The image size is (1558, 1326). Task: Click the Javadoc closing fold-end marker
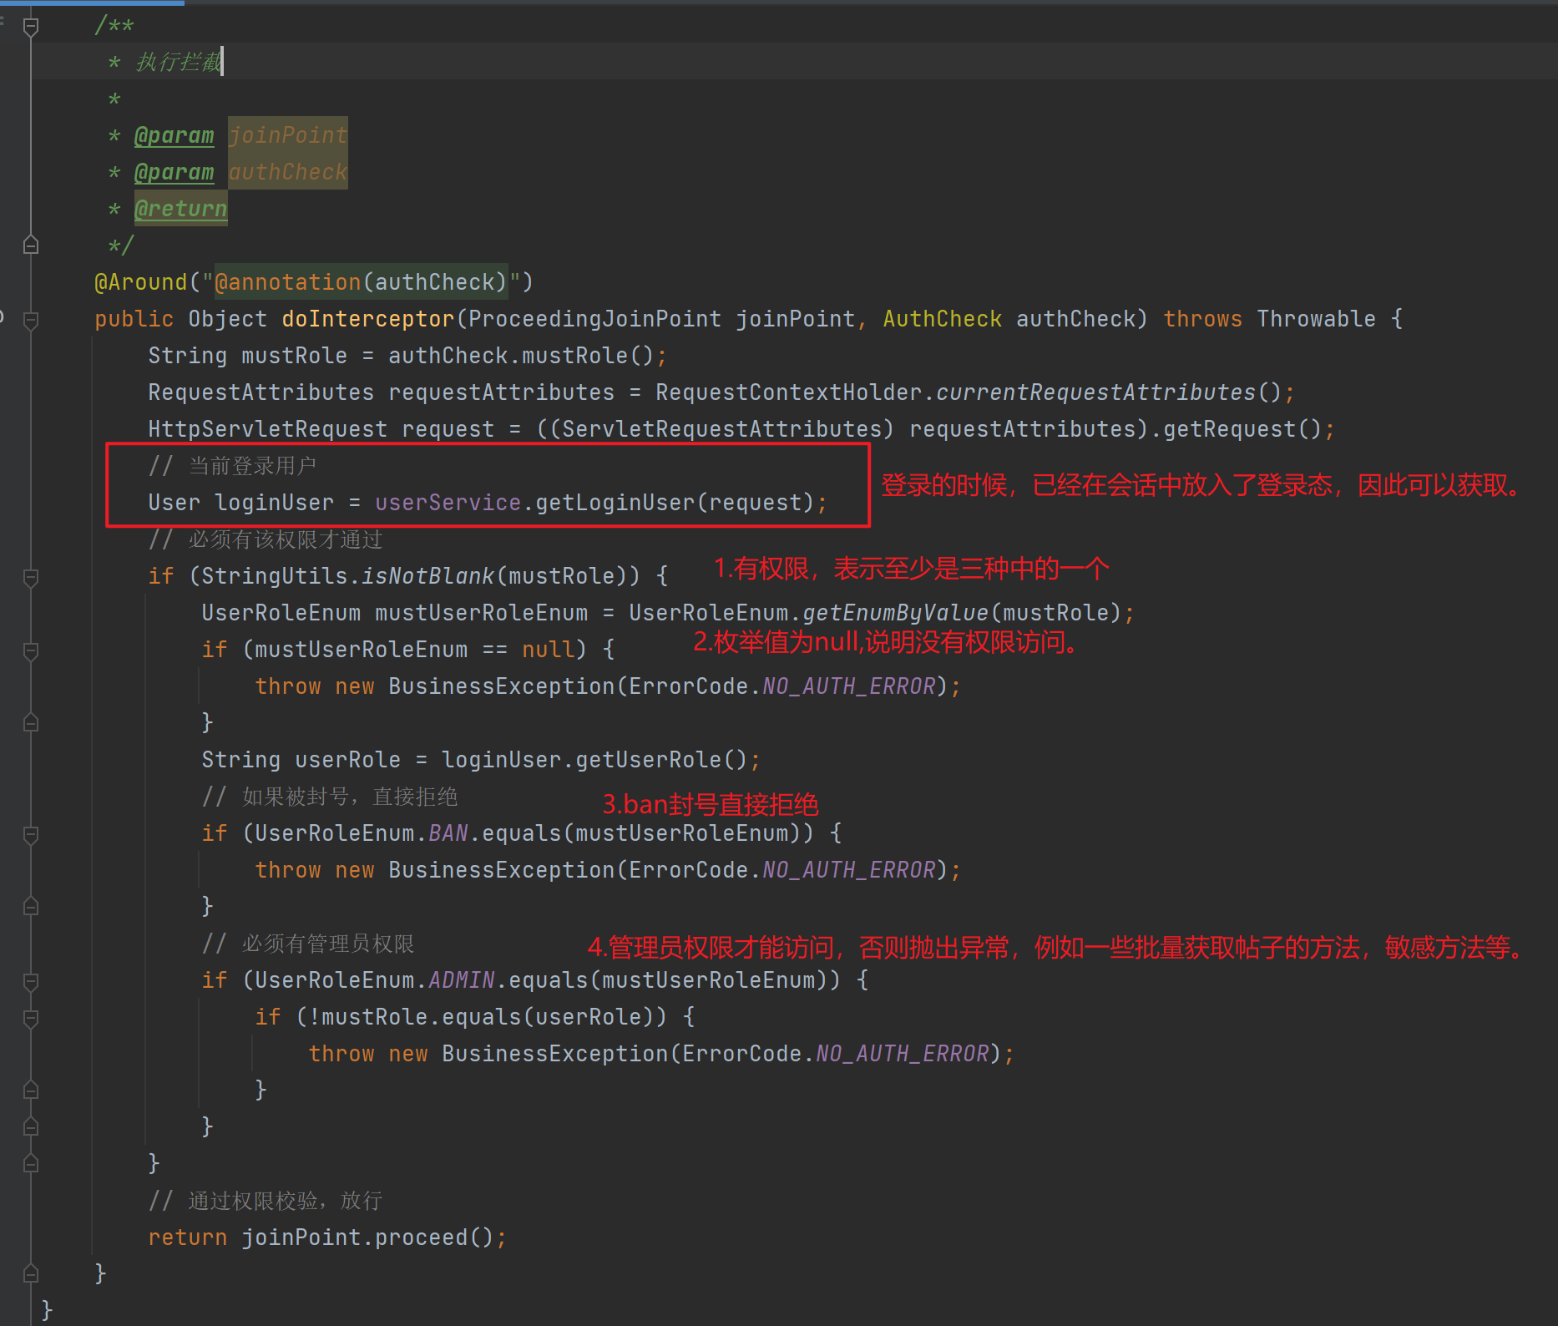(31, 245)
